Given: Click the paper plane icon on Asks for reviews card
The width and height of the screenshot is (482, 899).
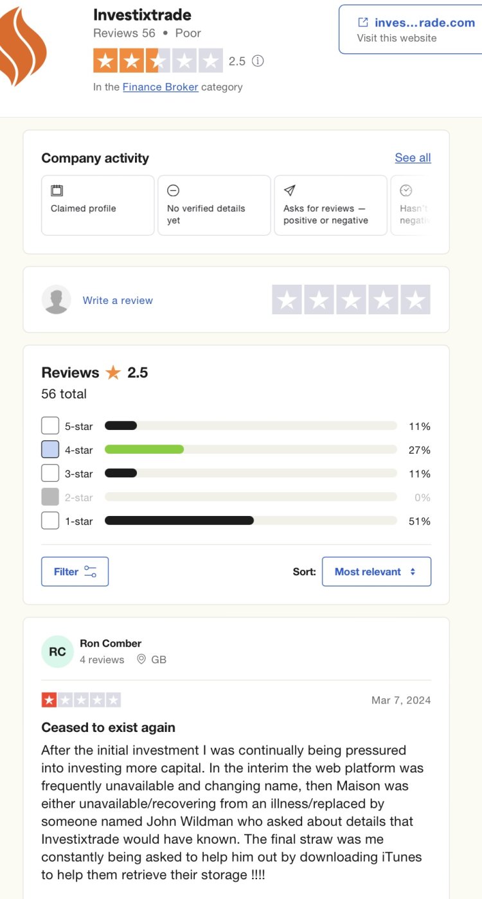Looking at the screenshot, I should coord(289,190).
